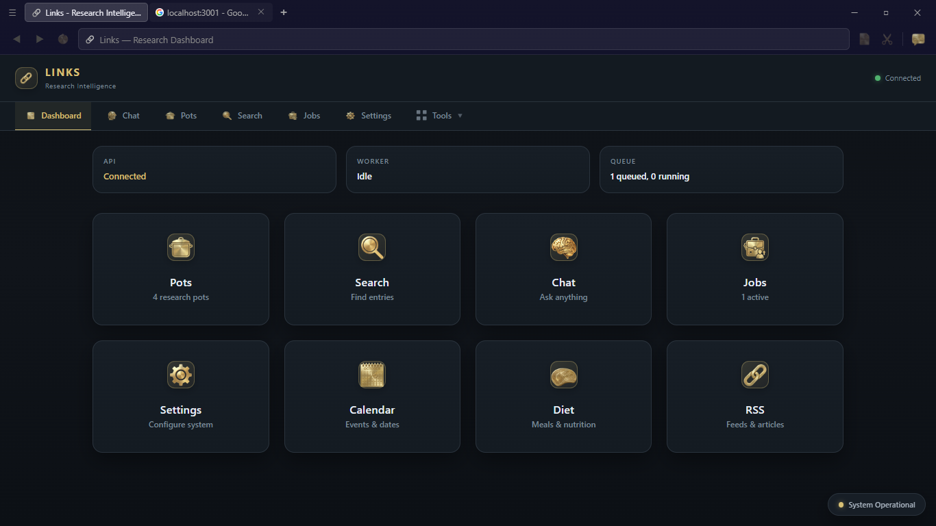
Task: Open Settings using the gear icon
Action: (180, 375)
